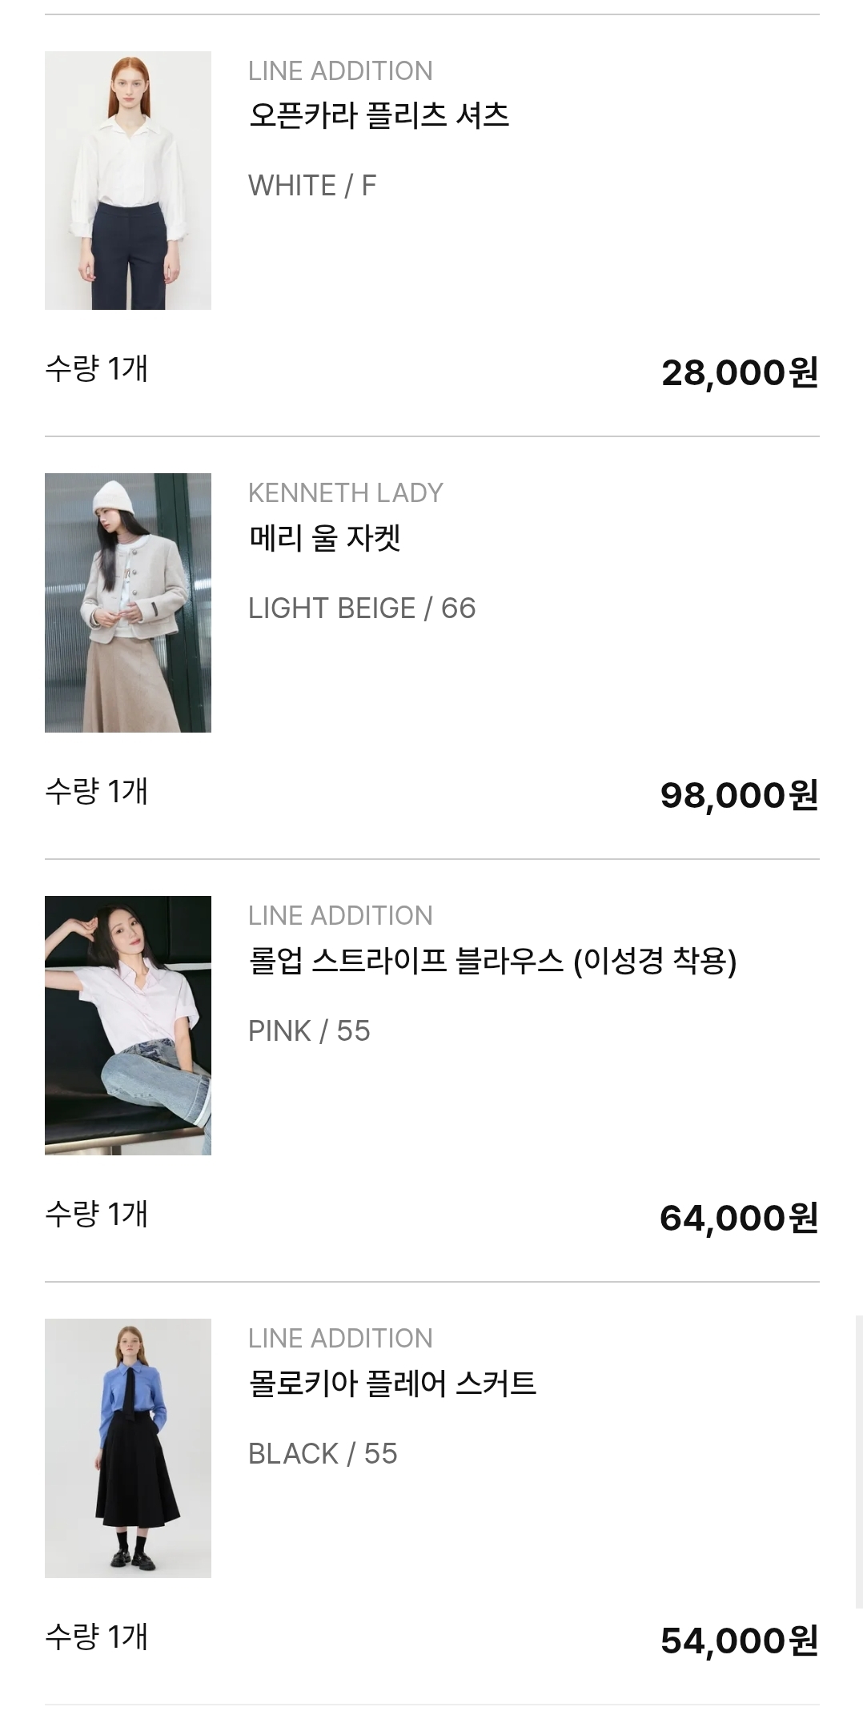Screen dimensions: 863x1711
Task: Select the PINK / 55 option text
Action: pos(309,1031)
